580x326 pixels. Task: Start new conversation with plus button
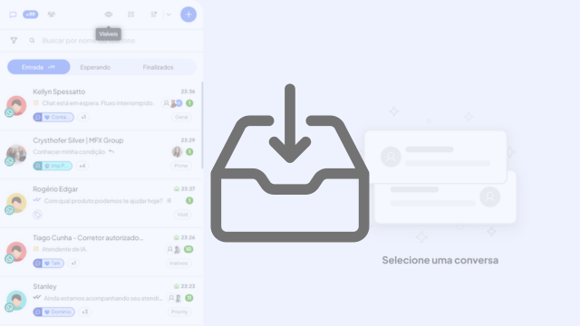[188, 14]
